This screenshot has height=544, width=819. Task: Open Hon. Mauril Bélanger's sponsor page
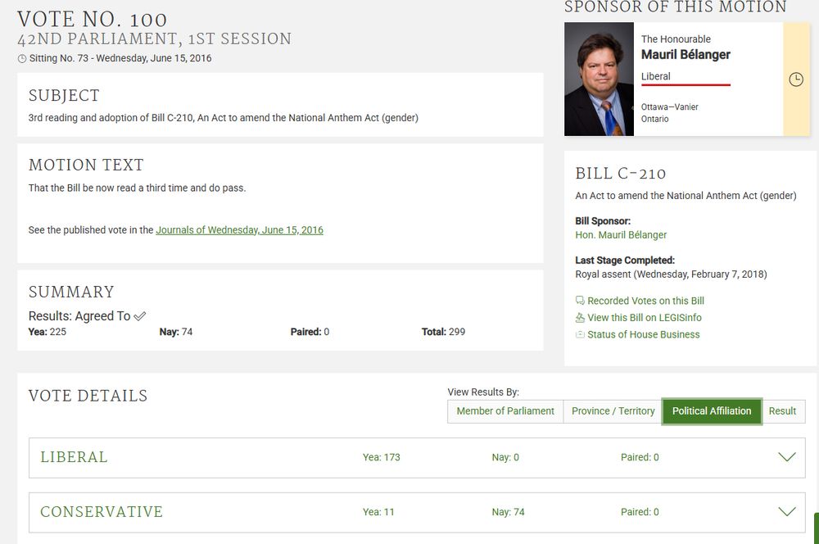pos(622,234)
